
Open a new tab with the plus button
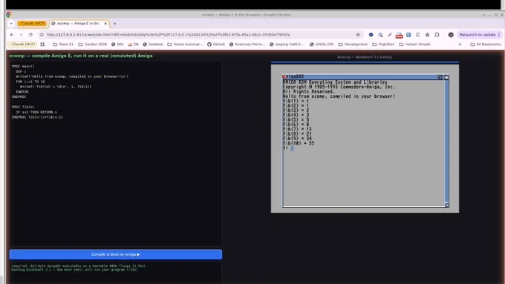point(114,24)
